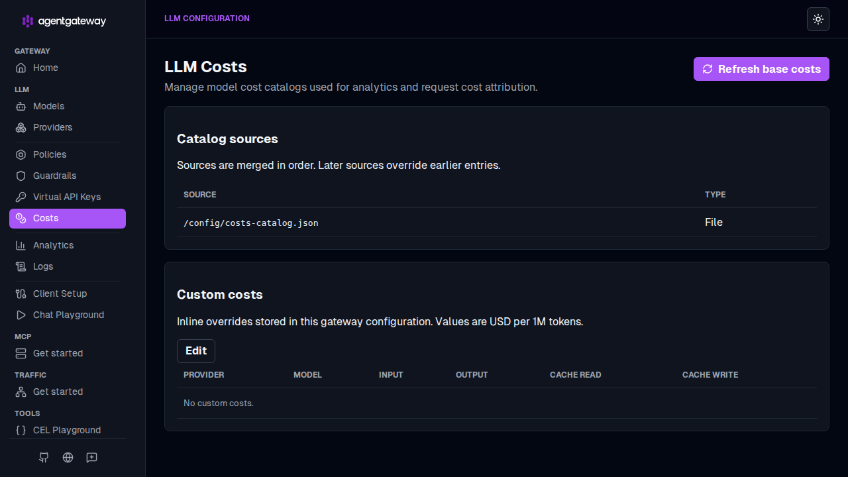Viewport: 848px width, 477px height.
Task: Click the OUTPUT column header
Action: tap(472, 375)
